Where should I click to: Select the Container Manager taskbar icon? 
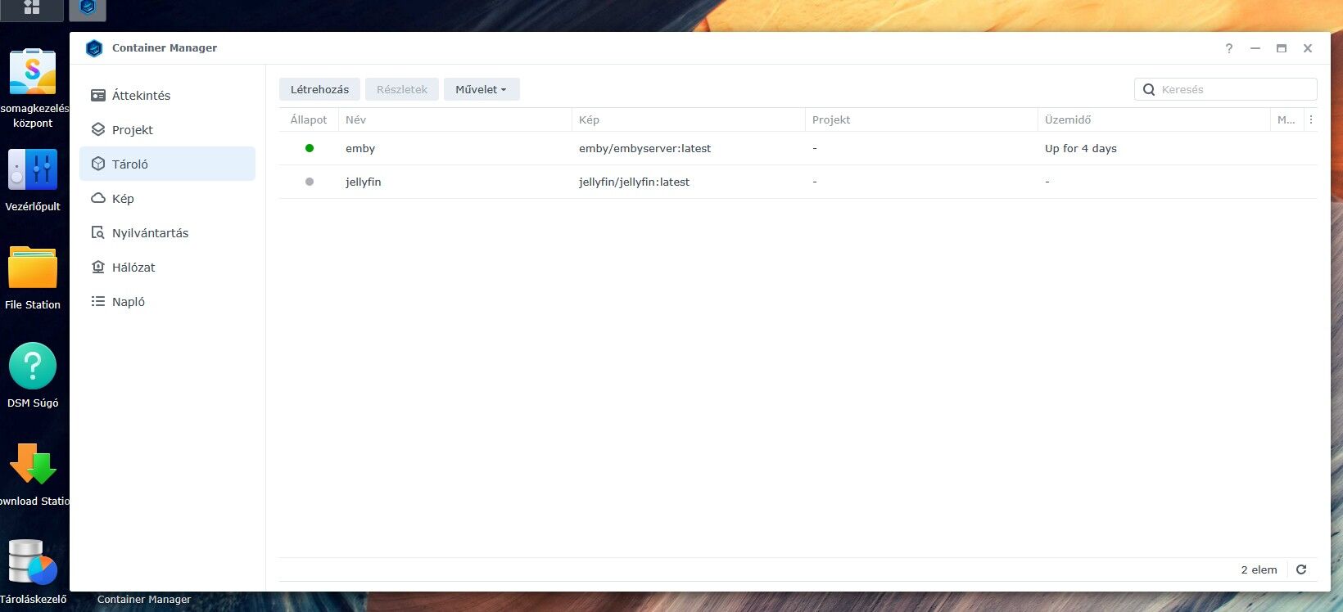pyautogui.click(x=88, y=8)
